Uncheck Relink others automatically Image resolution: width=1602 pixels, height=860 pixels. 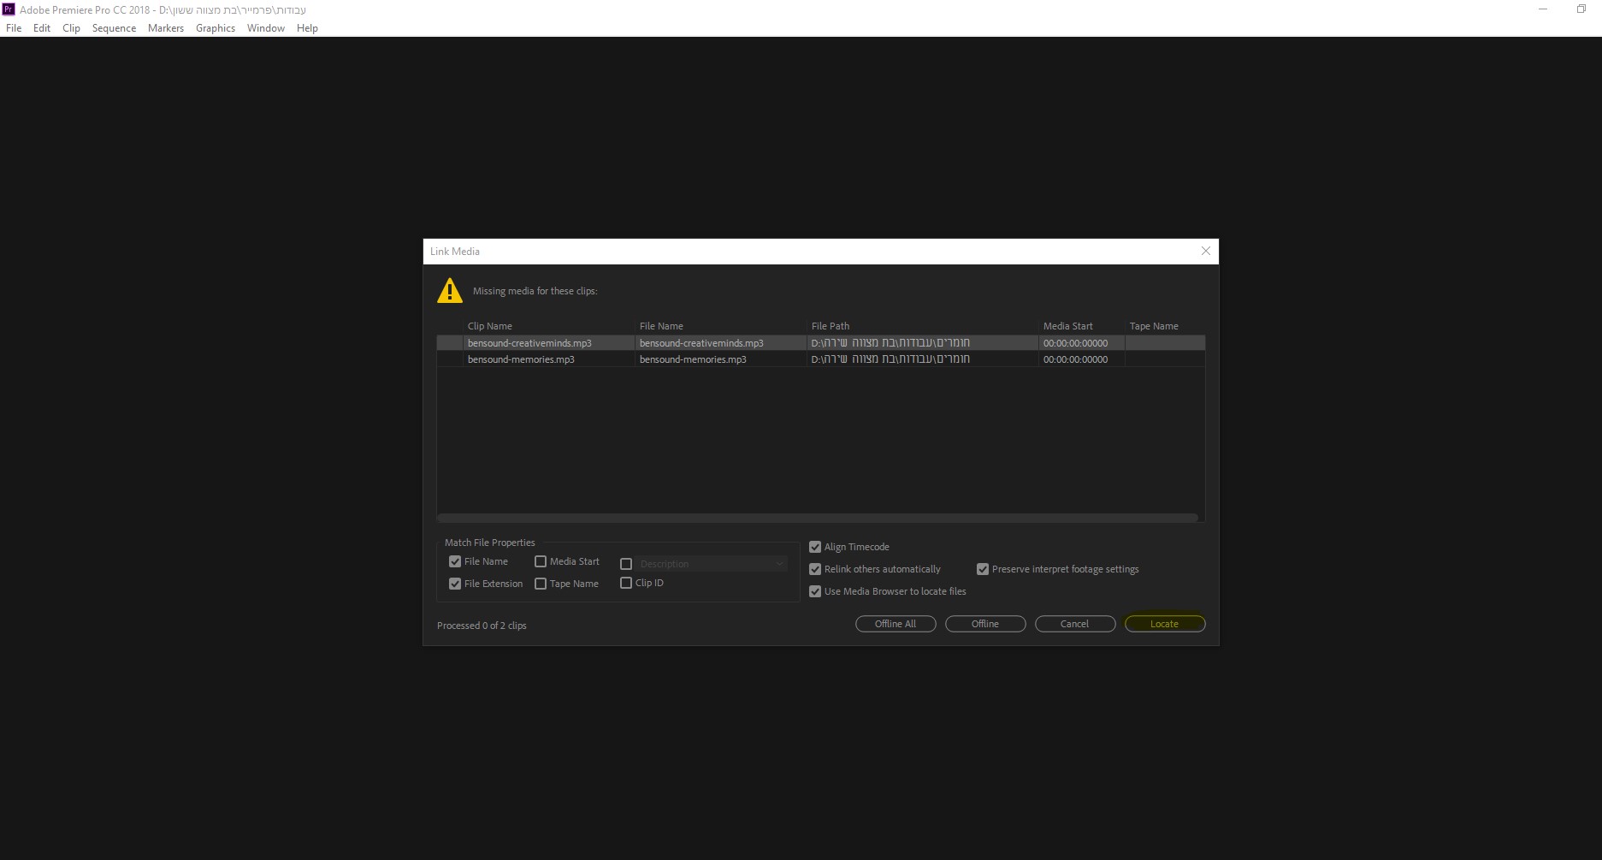(815, 569)
